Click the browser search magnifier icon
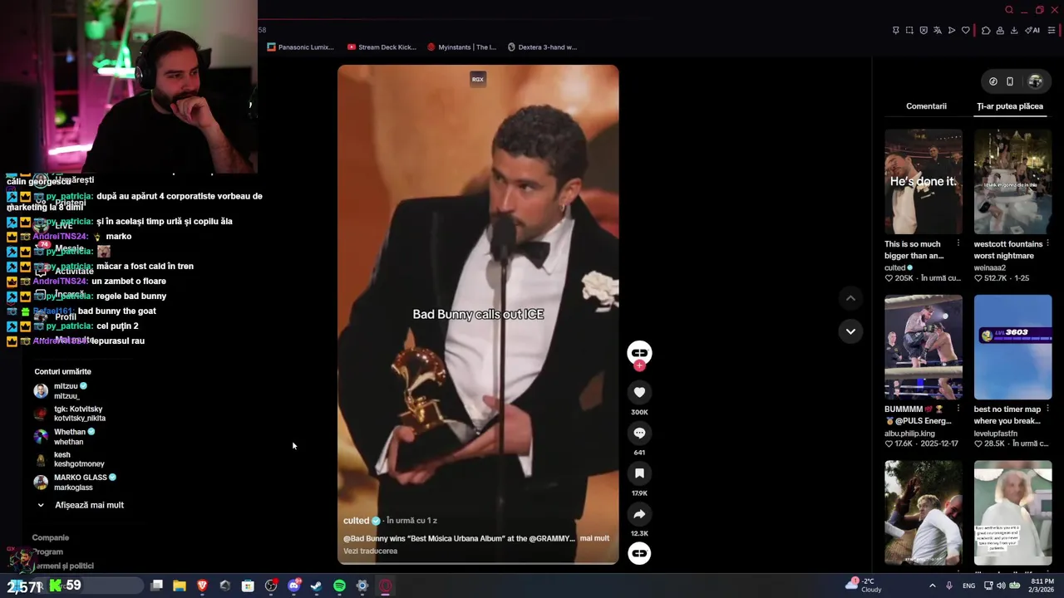The image size is (1064, 598). tap(1009, 10)
